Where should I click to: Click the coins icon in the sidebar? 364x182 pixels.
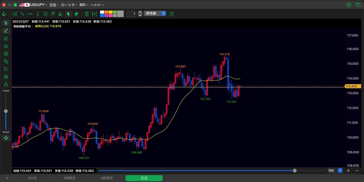(x=6, y=61)
